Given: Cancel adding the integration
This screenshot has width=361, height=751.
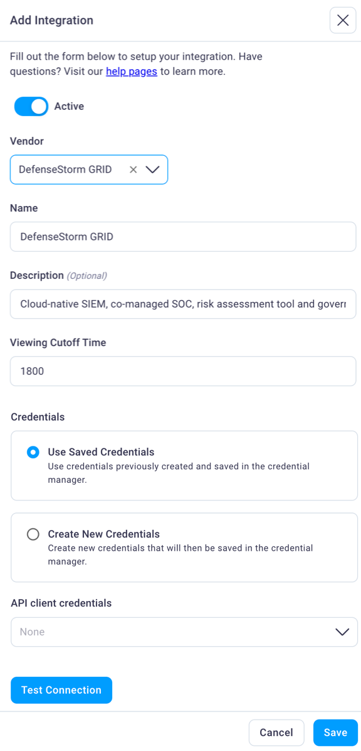Looking at the screenshot, I should pos(276,733).
